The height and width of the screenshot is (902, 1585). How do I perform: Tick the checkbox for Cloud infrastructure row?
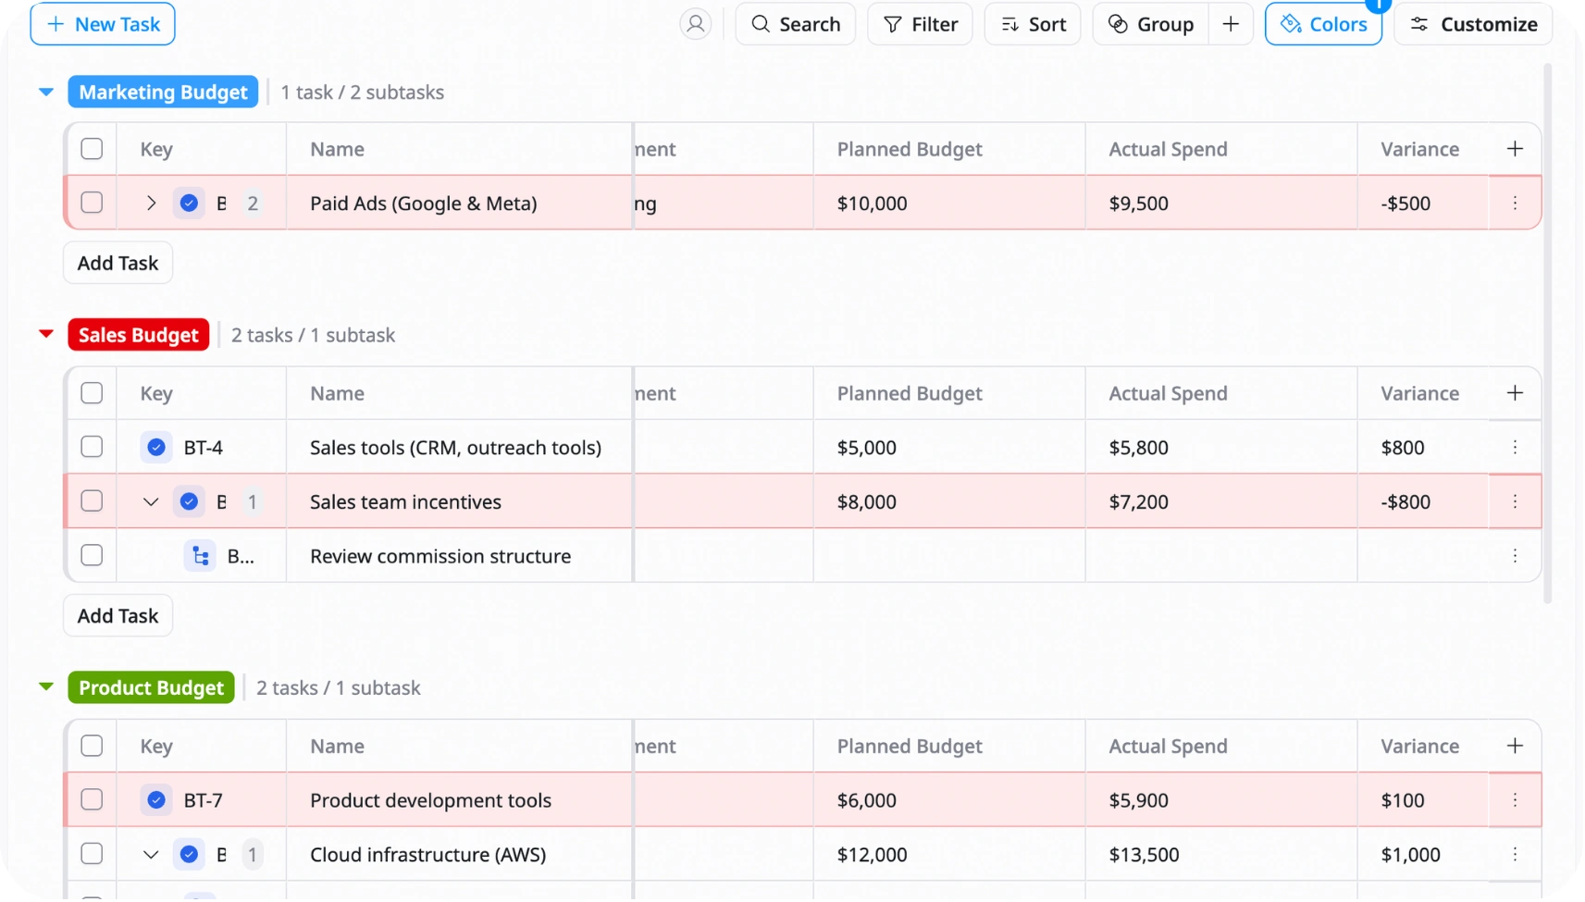92,854
